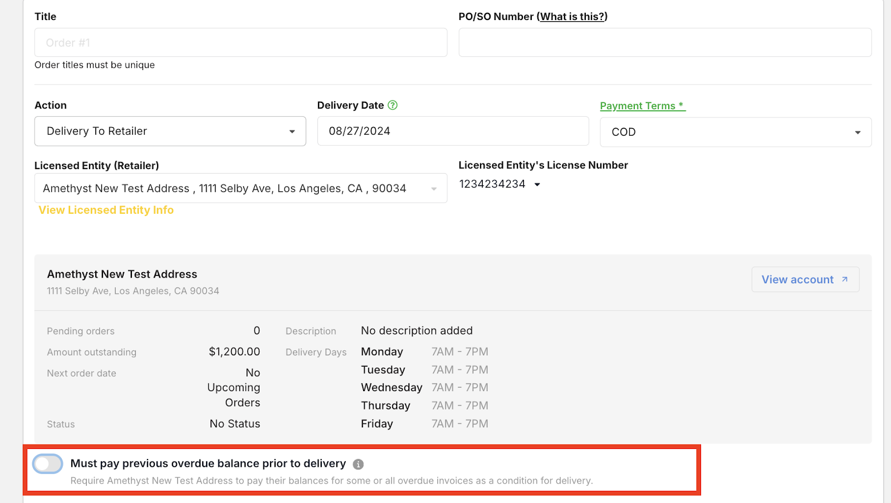The width and height of the screenshot is (891, 503).
Task: Click the Licensed Entity dropdown chevron
Action: (x=434, y=188)
